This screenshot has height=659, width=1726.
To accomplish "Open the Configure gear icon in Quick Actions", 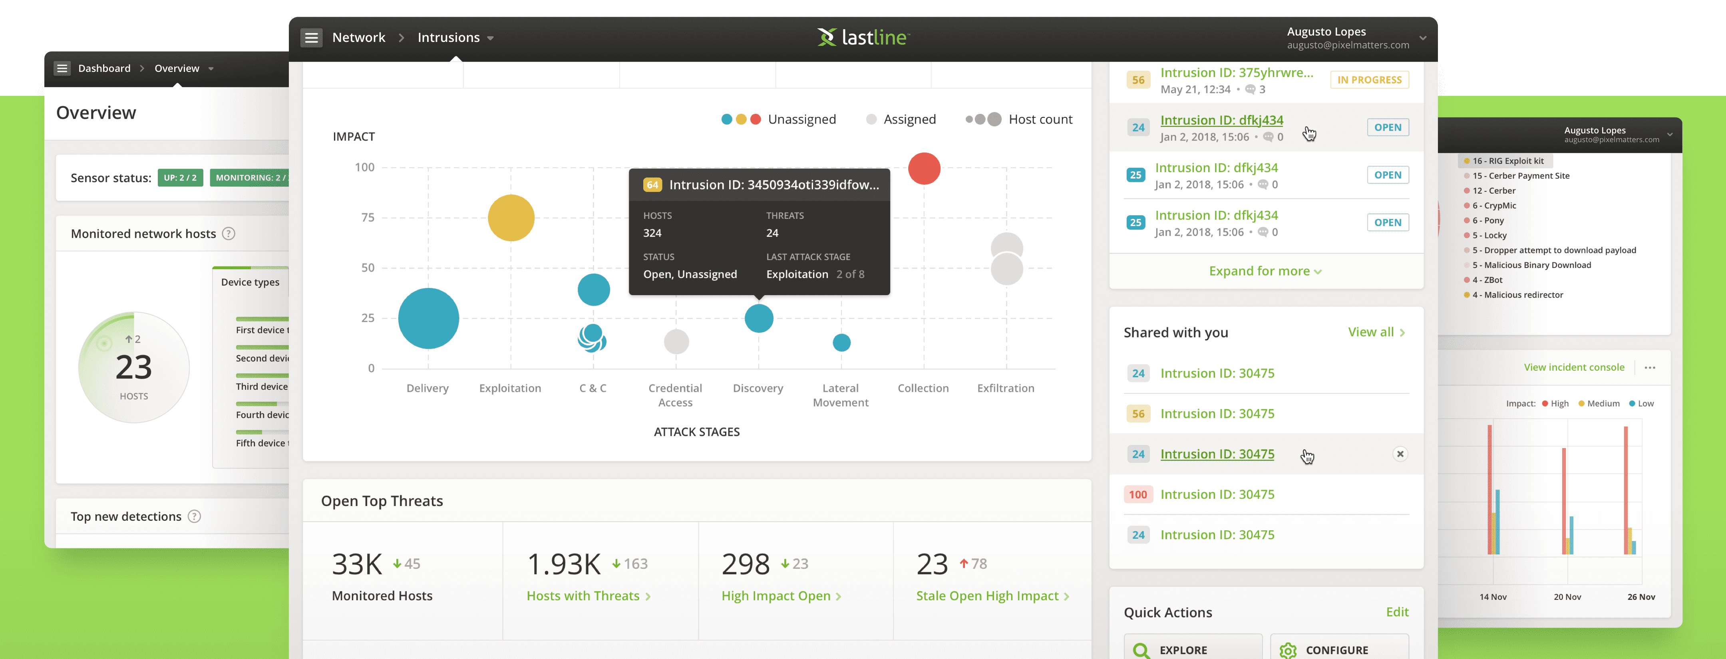I will pyautogui.click(x=1287, y=650).
